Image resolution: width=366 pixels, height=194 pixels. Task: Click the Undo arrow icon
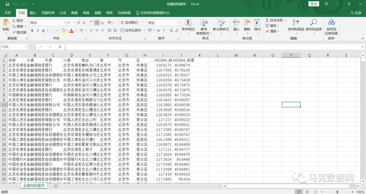pyautogui.click(x=15, y=4)
